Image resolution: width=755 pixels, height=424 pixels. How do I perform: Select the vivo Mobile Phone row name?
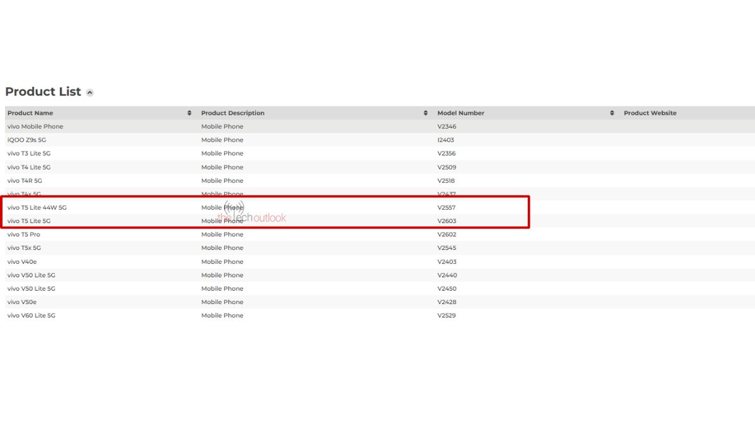35,127
